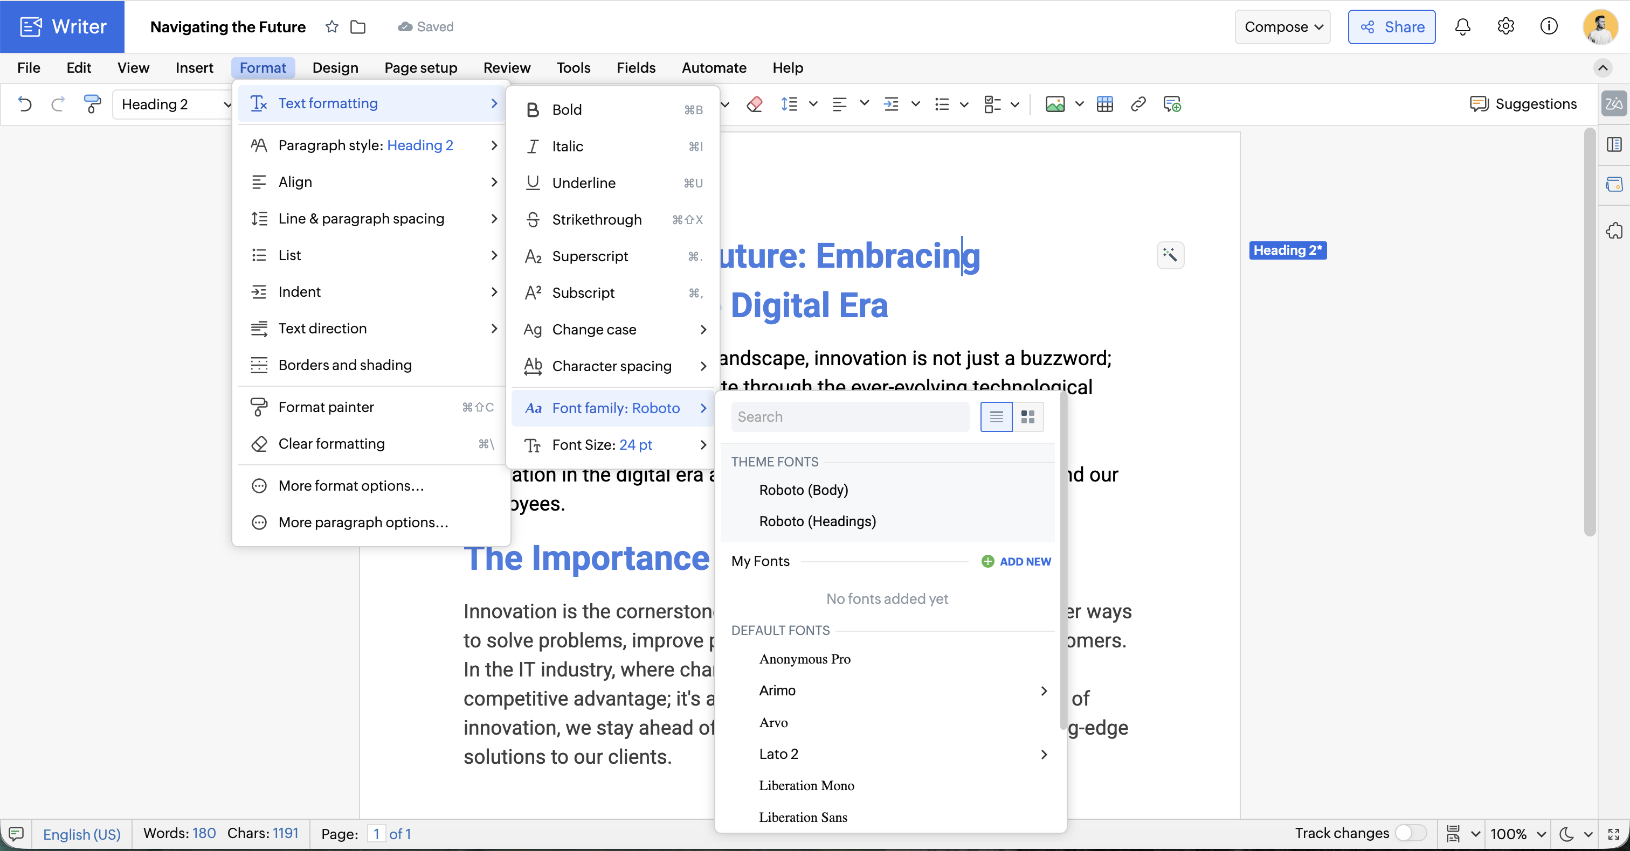Expand the Arimo font variants
This screenshot has height=851, width=1630.
point(1044,690)
